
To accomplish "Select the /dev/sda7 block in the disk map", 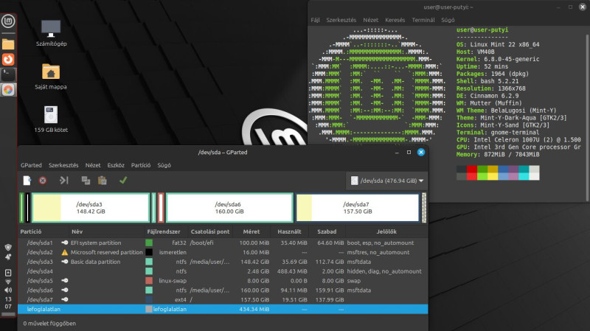I will tap(358, 208).
